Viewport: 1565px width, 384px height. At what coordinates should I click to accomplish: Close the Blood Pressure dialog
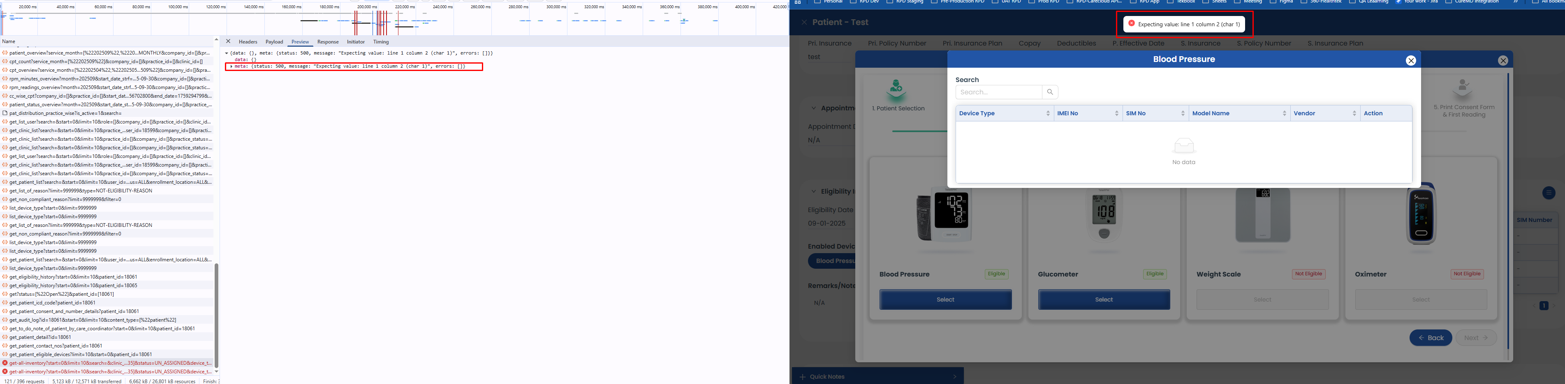[1411, 61]
